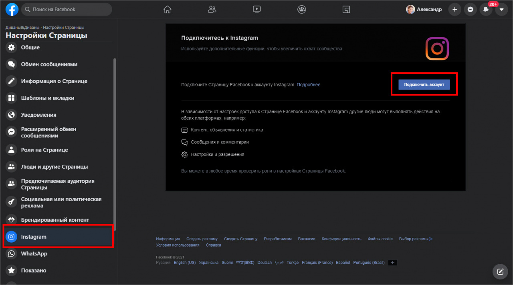Screen dimensions: 513x285
Task: Click the guitar icon for Социальная или политическая реклама
Action: point(12,202)
